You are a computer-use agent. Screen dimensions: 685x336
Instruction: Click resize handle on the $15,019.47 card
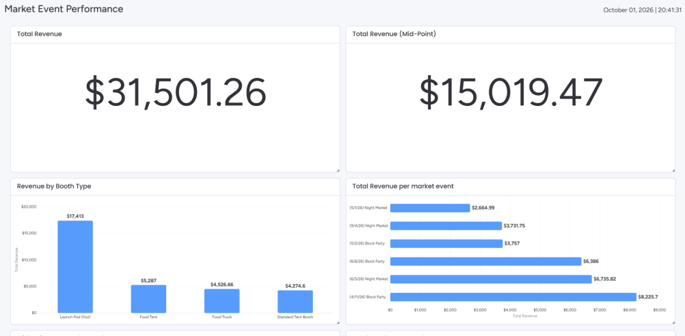pyautogui.click(x=673, y=170)
